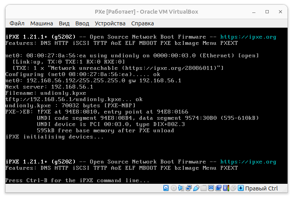
Task: Click the net0 IP address 192.168.56.192 line
Action: tap(93, 81)
